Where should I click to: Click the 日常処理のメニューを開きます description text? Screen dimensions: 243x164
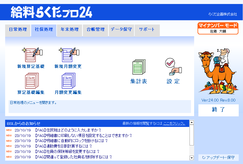point(33,103)
